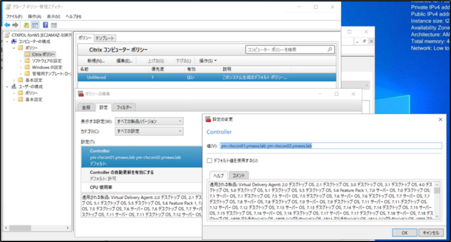The image size is (451, 242).
Task: Click the OK button
Action: pos(404,232)
